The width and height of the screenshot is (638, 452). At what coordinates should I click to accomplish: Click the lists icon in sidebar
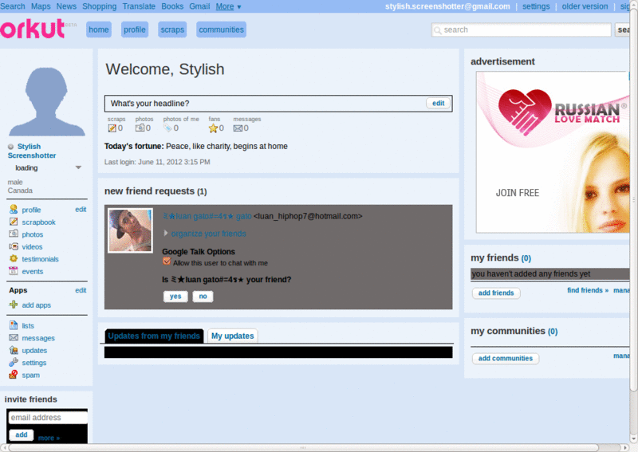coord(14,325)
